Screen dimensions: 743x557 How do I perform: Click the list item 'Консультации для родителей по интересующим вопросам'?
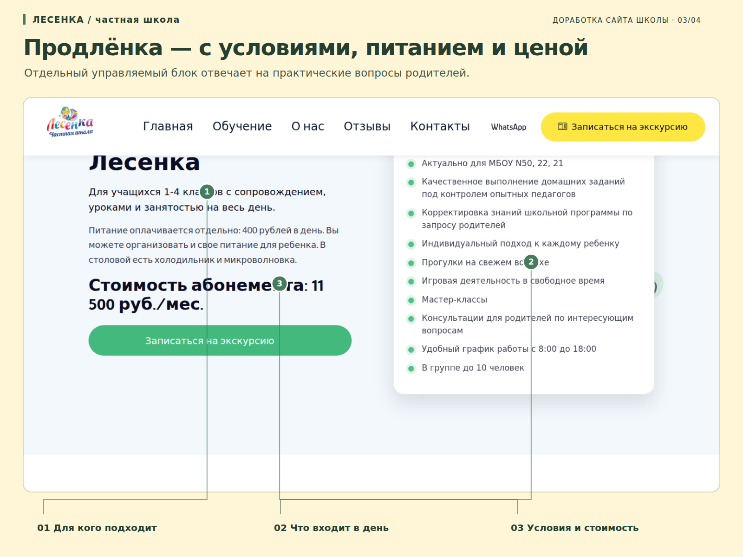tap(520, 324)
